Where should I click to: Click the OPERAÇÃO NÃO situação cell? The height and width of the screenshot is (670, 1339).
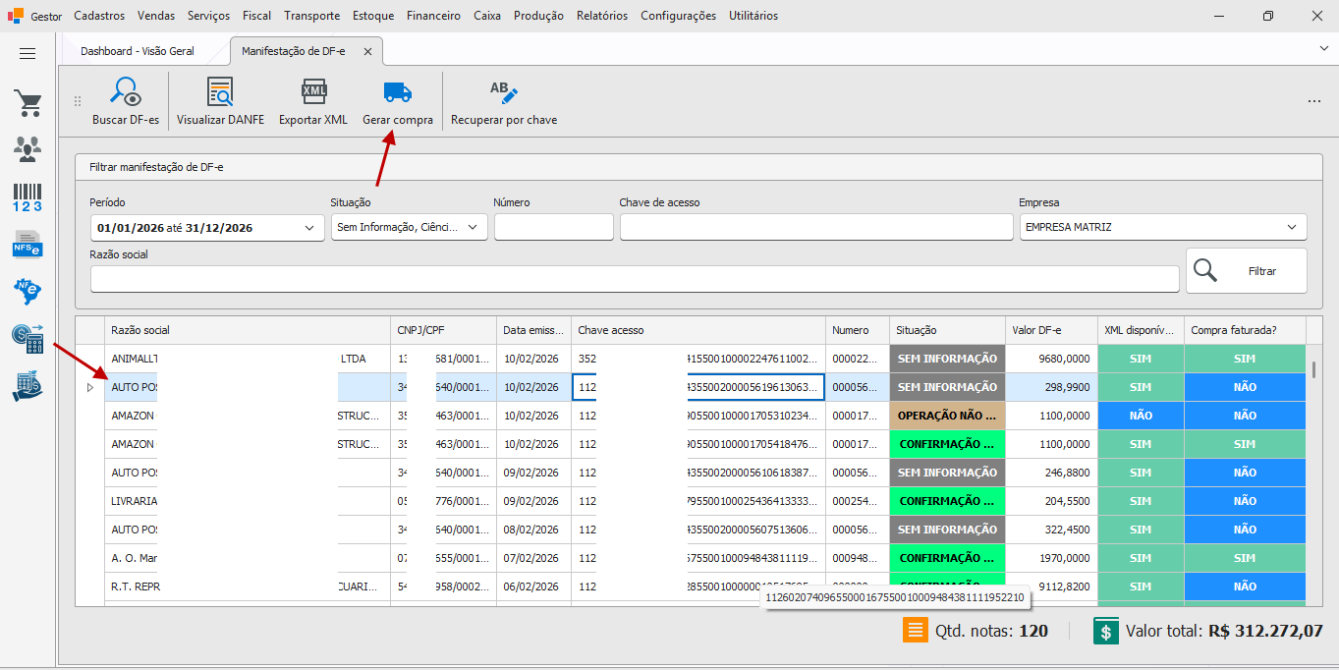click(x=947, y=416)
